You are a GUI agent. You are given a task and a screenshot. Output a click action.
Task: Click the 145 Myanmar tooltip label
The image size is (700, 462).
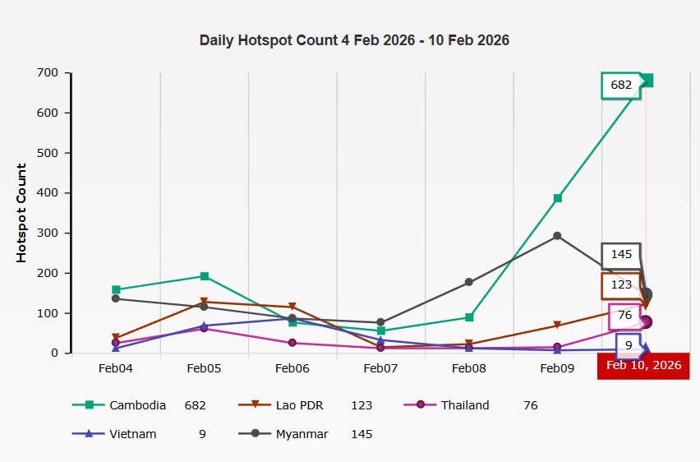click(621, 255)
